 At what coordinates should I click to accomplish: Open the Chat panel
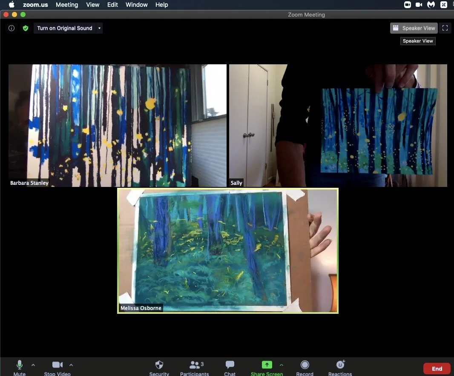click(x=230, y=366)
